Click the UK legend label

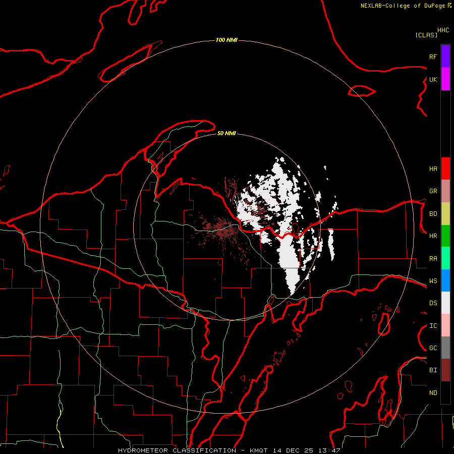pyautogui.click(x=433, y=79)
